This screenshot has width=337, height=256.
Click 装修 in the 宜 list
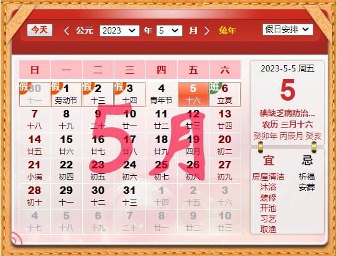tap(268, 198)
